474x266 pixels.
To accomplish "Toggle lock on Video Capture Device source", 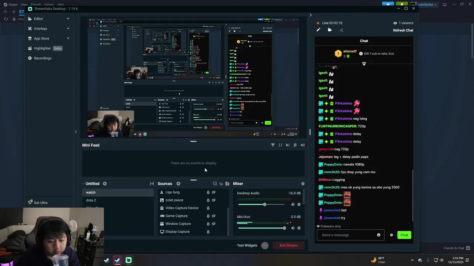I will (208, 208).
